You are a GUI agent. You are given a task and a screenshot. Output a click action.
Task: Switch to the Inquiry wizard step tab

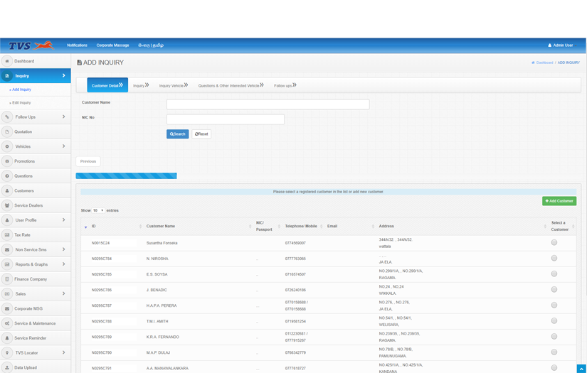141,85
